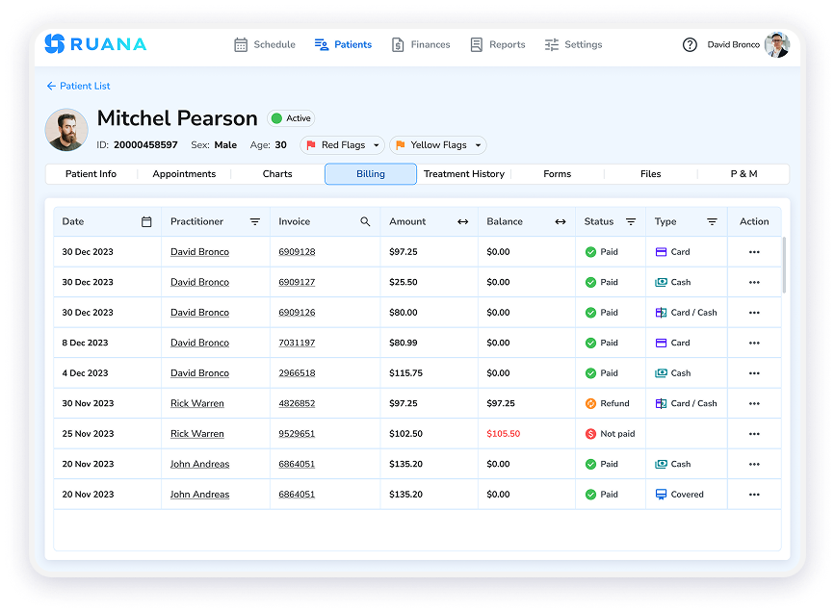Image resolution: width=835 pixels, height=612 pixels.
Task: Open actions menu for invoice 6909127
Action: (x=754, y=283)
